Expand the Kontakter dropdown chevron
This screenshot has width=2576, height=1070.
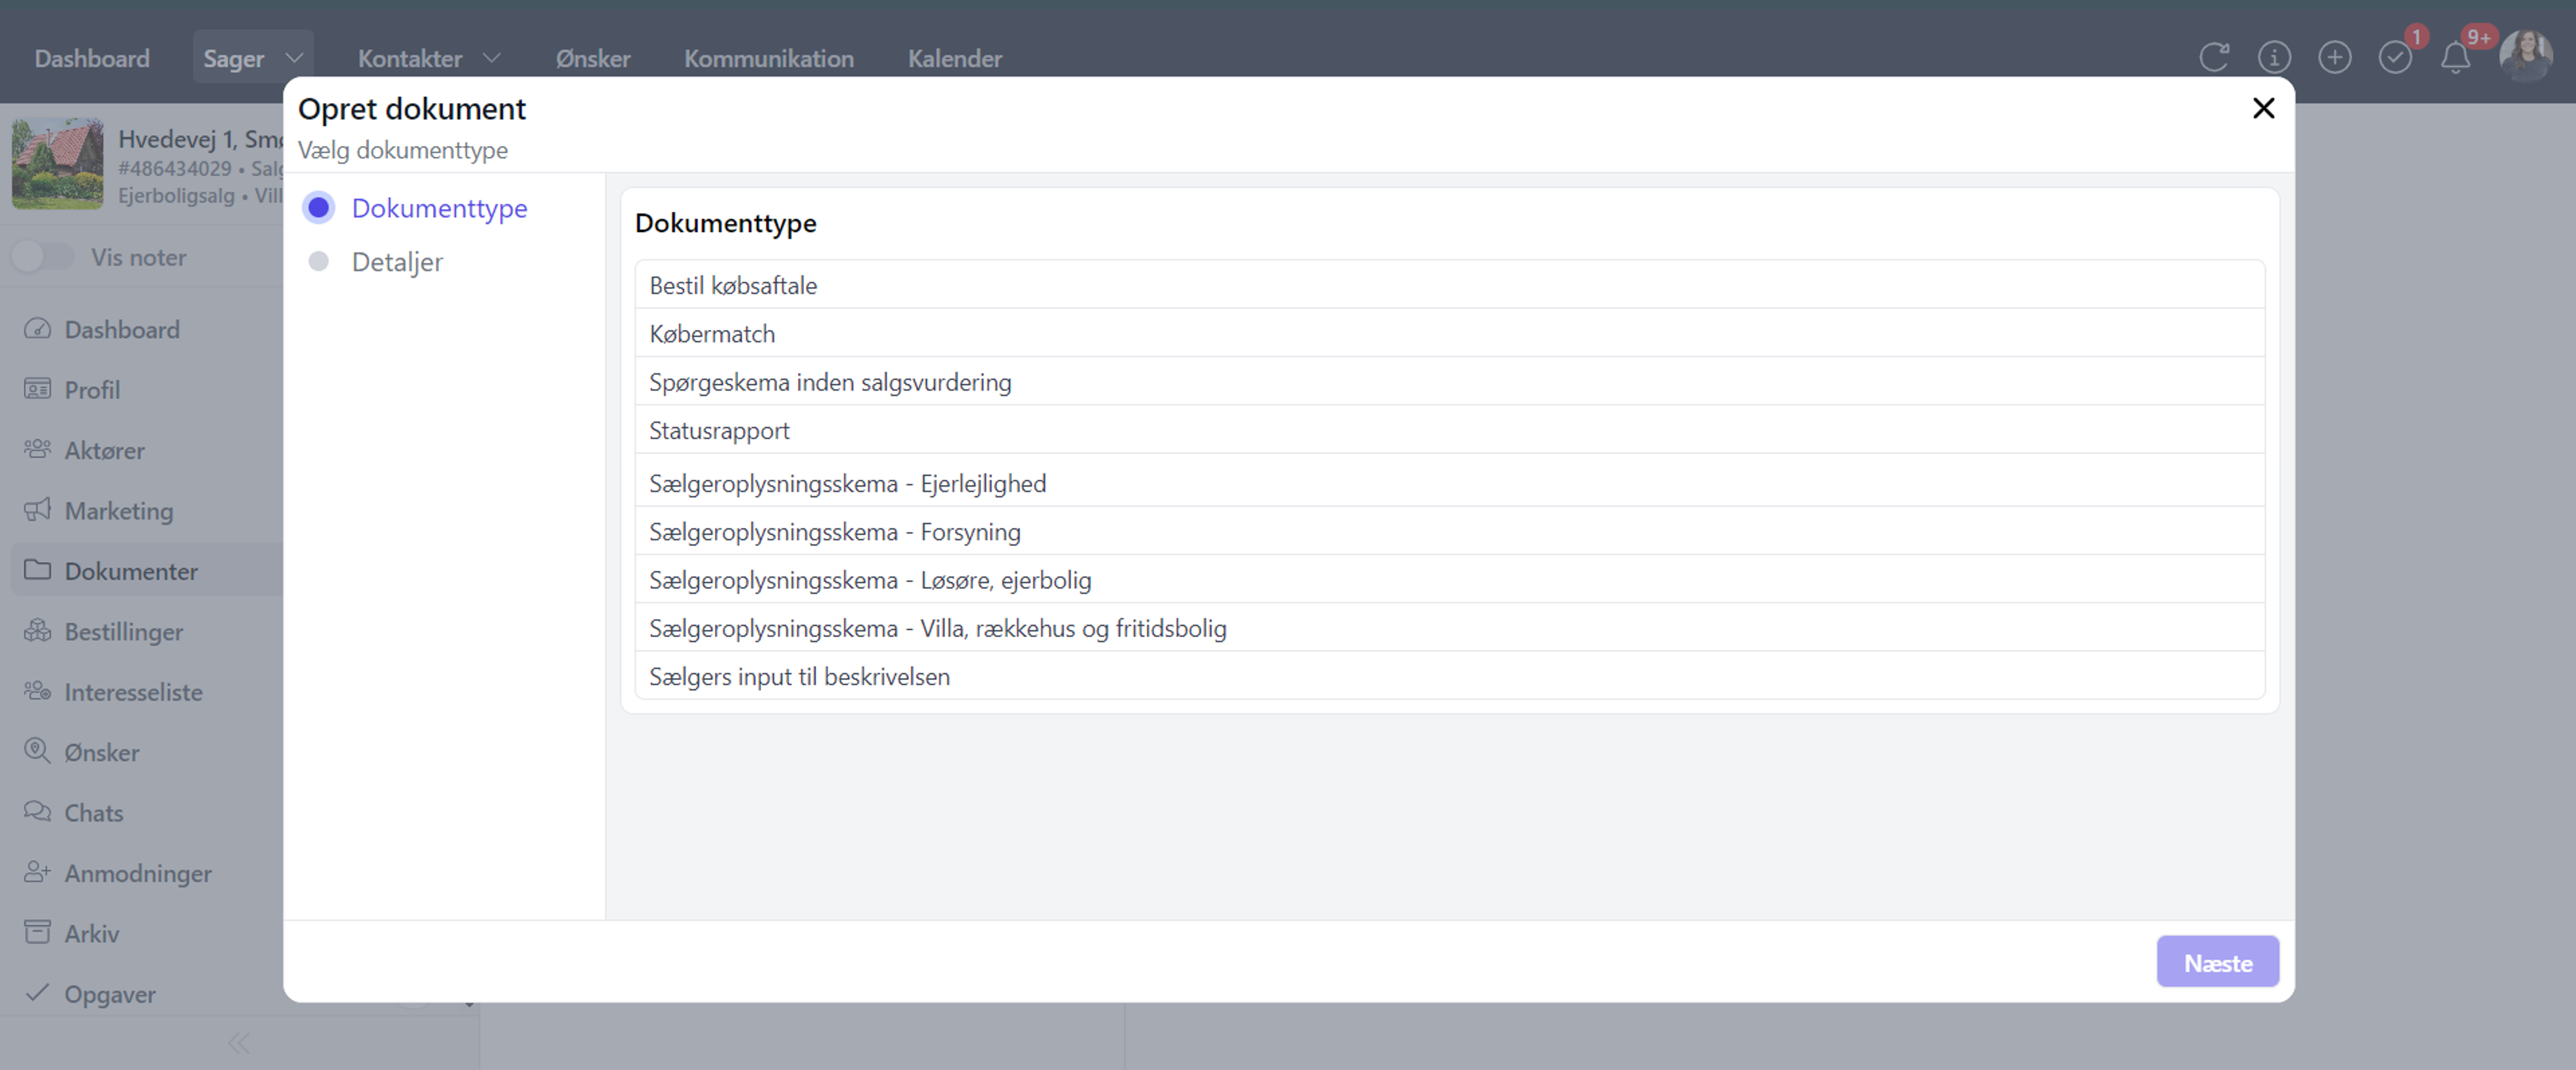(x=491, y=58)
